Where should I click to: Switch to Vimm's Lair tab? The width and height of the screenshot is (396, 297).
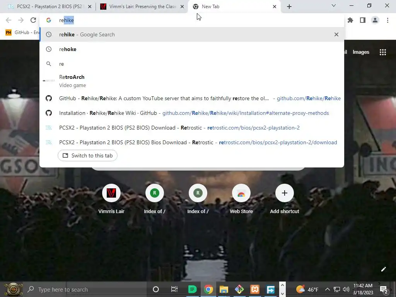[142, 7]
